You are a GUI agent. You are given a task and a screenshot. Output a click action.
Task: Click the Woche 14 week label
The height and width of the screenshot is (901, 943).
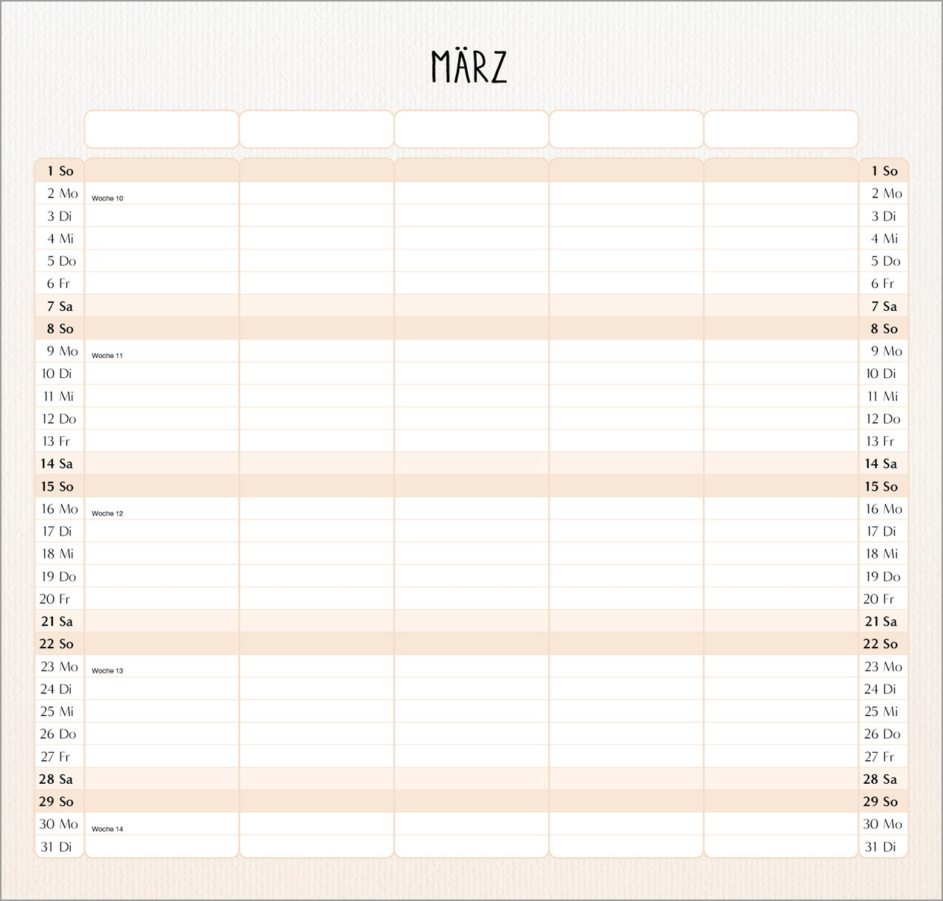(x=108, y=829)
